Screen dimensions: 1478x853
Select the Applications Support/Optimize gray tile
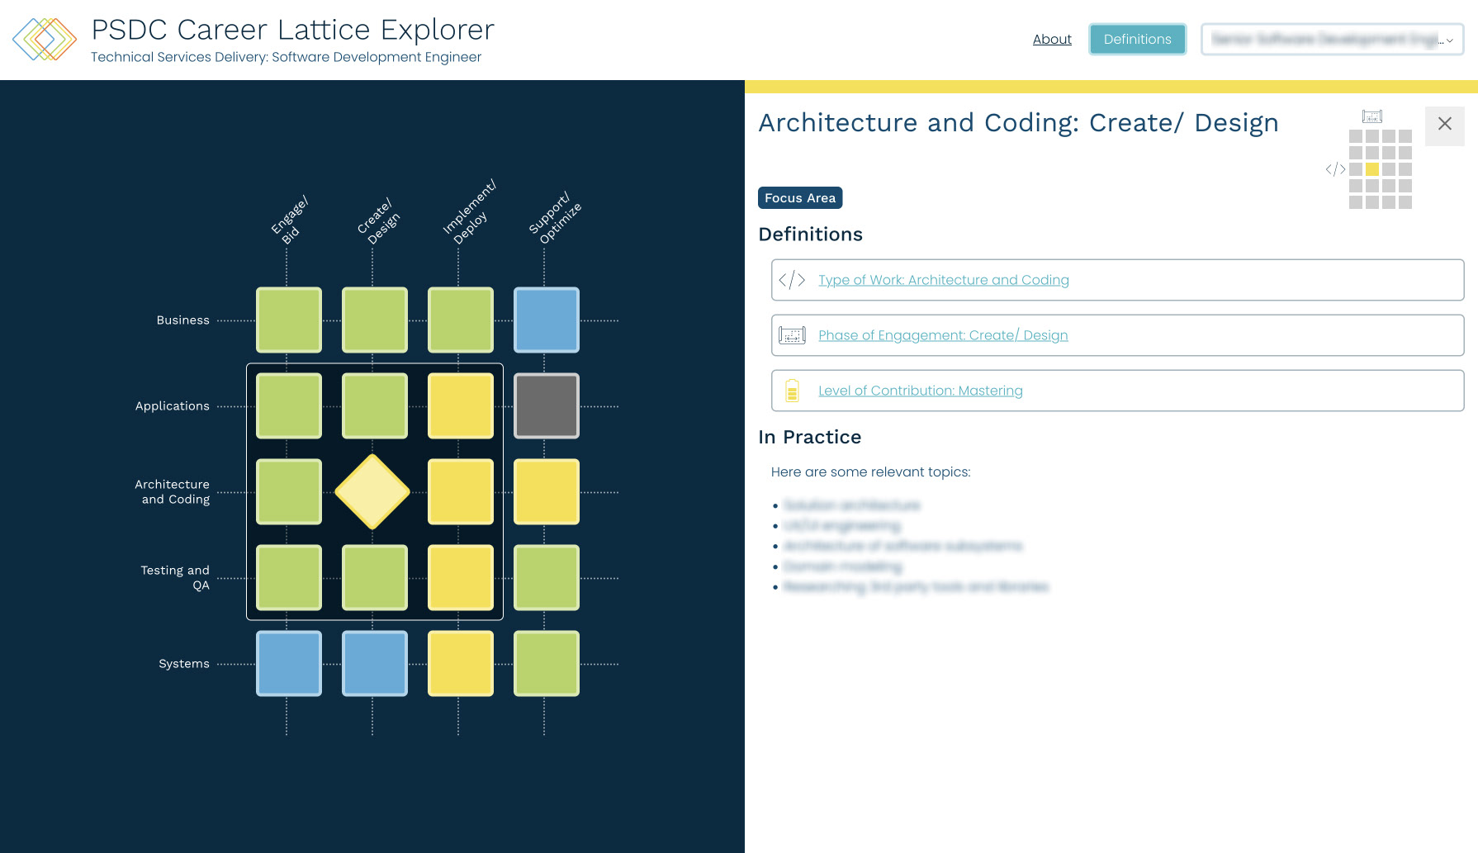tap(547, 406)
